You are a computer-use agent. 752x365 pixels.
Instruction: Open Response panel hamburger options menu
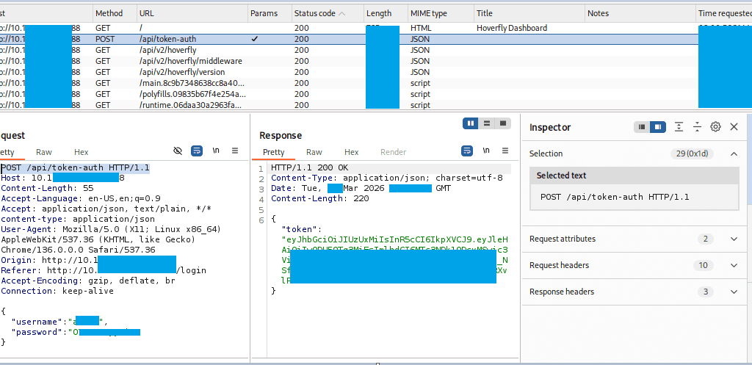point(505,151)
